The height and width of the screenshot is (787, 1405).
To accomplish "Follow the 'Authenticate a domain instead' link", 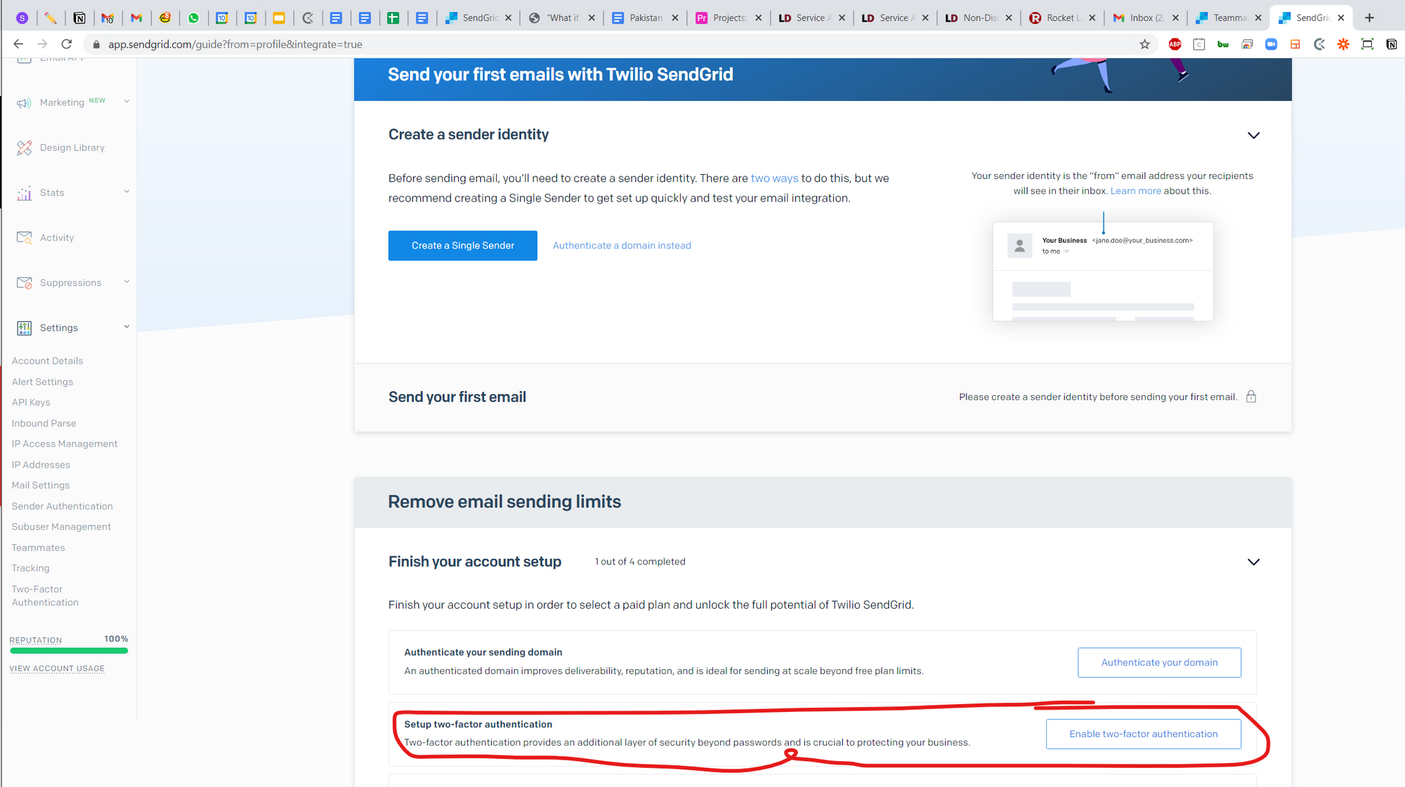I will click(622, 246).
